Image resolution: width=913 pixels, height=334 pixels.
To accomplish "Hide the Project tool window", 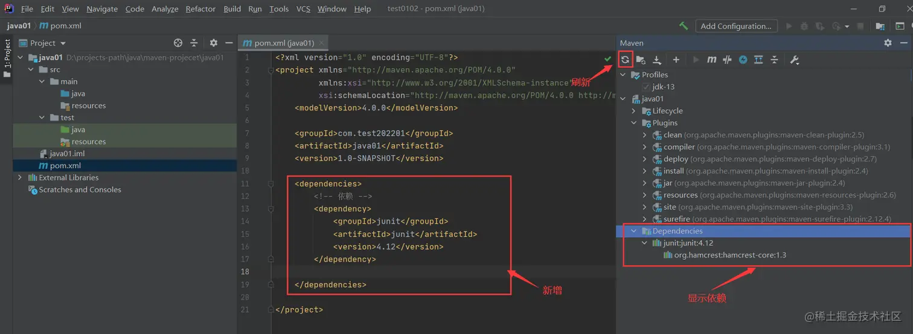I will coord(229,43).
